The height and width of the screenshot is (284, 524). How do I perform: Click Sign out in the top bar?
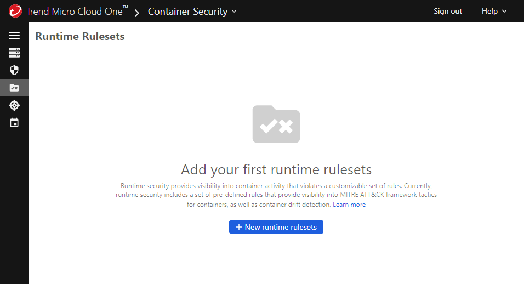pos(448,11)
